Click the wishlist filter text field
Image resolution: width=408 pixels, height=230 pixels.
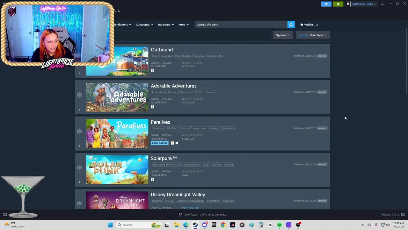click(191, 35)
